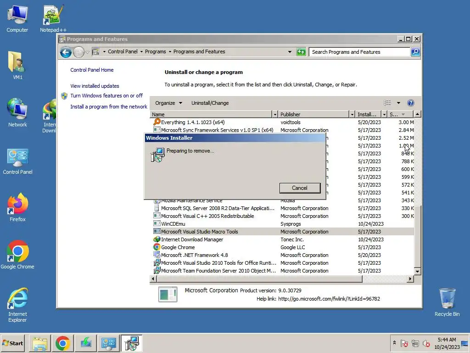The height and width of the screenshot is (353, 470).
Task: Click the Everything 1.4.1.1023 program icon
Action: (x=157, y=122)
